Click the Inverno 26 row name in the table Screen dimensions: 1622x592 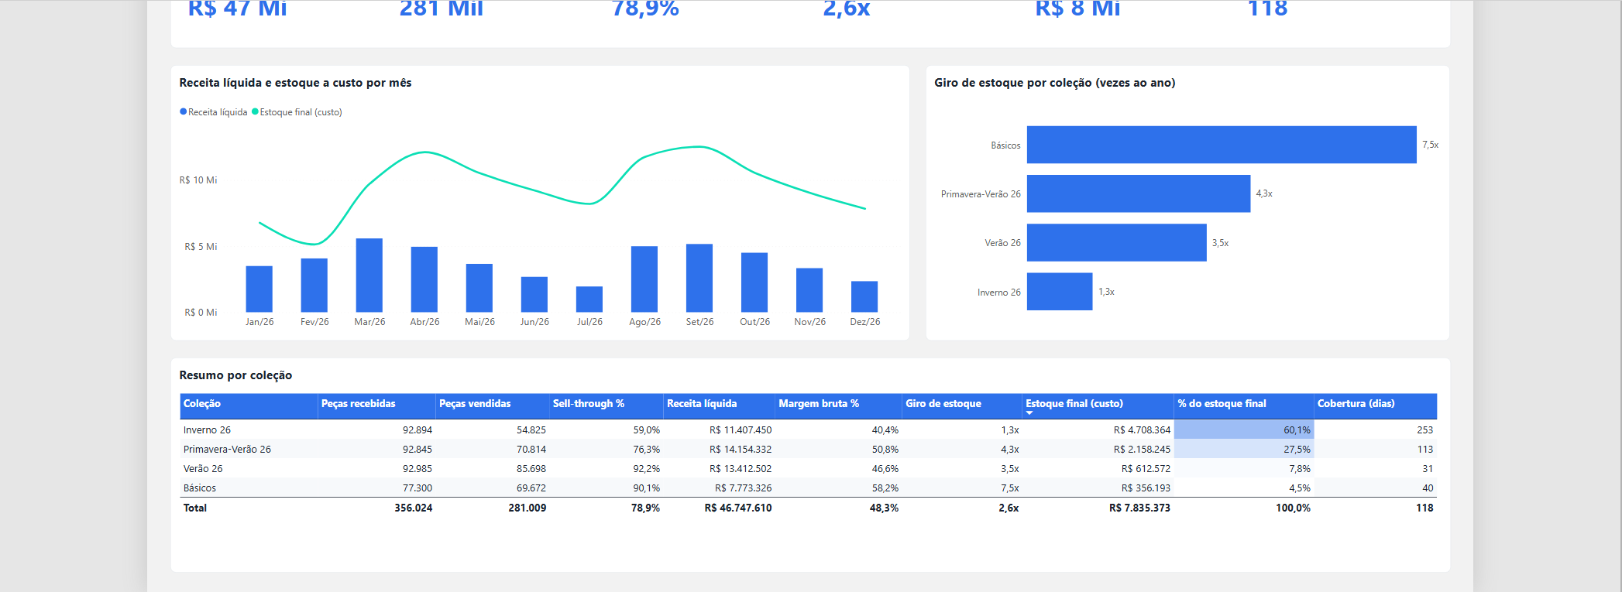coord(207,430)
